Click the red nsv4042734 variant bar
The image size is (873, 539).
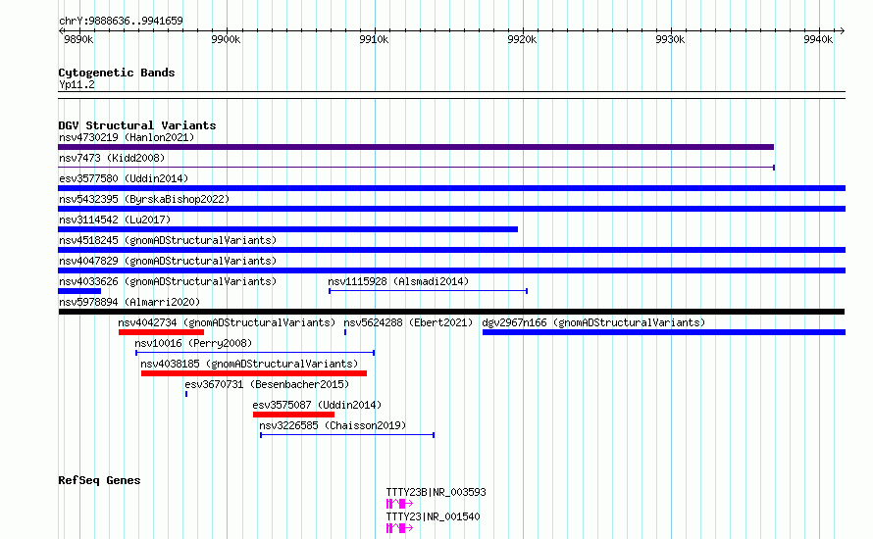[x=162, y=332]
